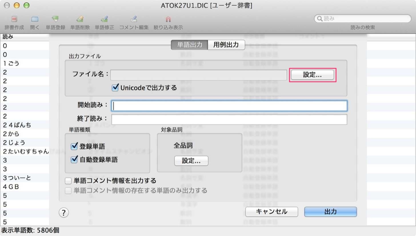416x236 pixels.
Task: Click the 終了読み input field
Action: click(229, 119)
